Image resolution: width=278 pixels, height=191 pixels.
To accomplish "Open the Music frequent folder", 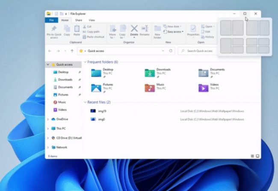I will pyautogui.click(x=155, y=88).
